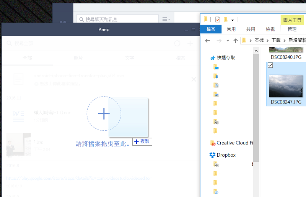Select the 照片 tab in Keep

tap(78, 58)
